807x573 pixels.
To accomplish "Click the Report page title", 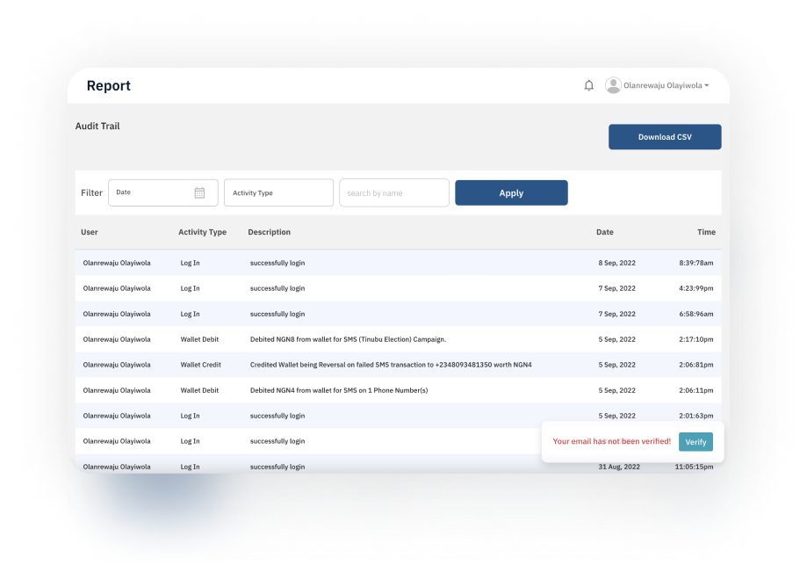I will coord(108,85).
